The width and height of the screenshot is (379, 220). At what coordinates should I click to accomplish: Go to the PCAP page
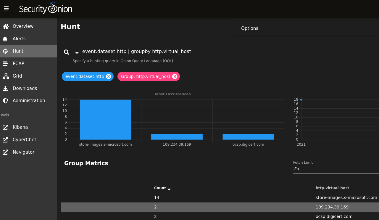pos(28,64)
